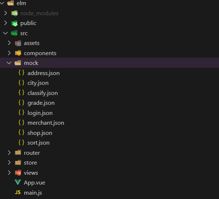Expand the node_modules folder chevron
This screenshot has width=219, height=199.
pyautogui.click(x=5, y=13)
